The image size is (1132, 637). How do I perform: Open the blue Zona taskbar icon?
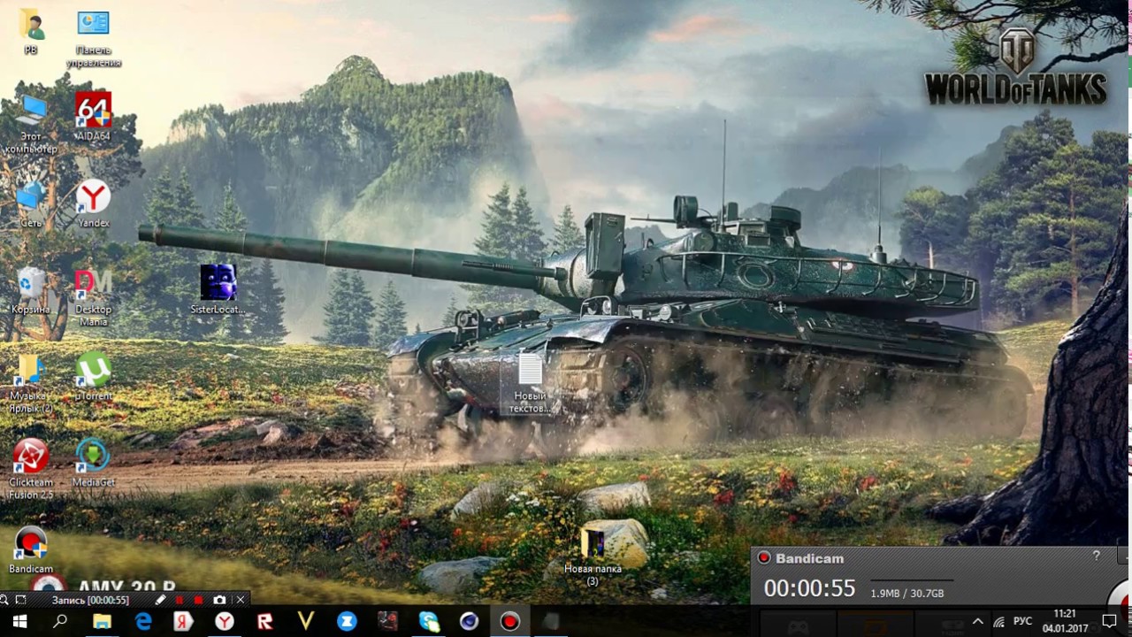347,622
